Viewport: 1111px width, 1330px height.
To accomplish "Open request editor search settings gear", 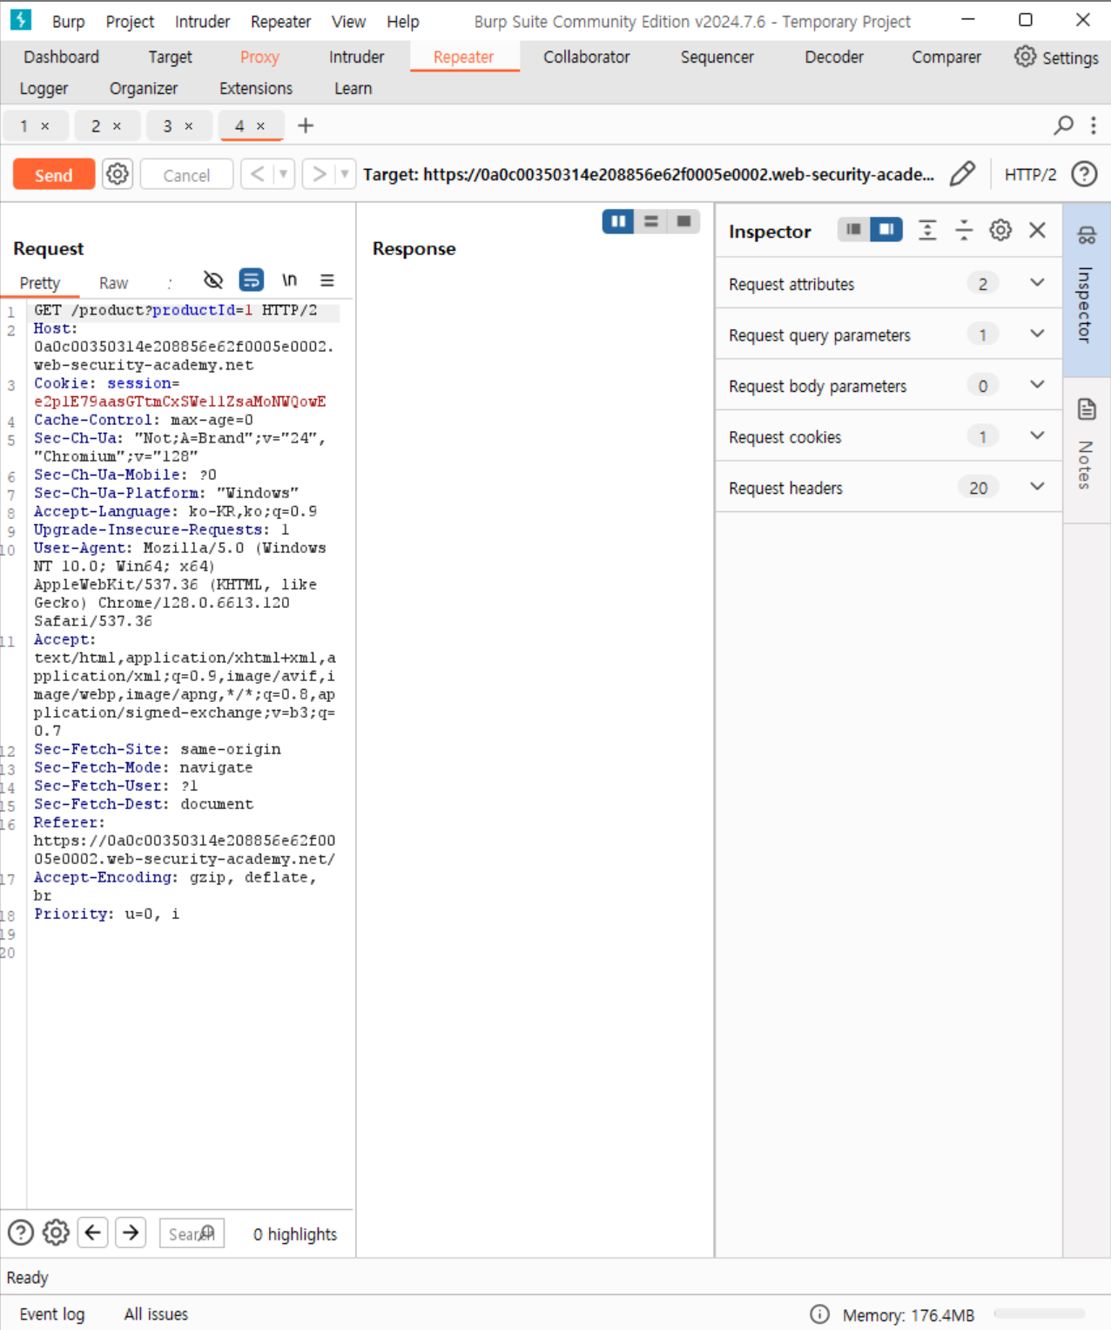I will tap(57, 1232).
